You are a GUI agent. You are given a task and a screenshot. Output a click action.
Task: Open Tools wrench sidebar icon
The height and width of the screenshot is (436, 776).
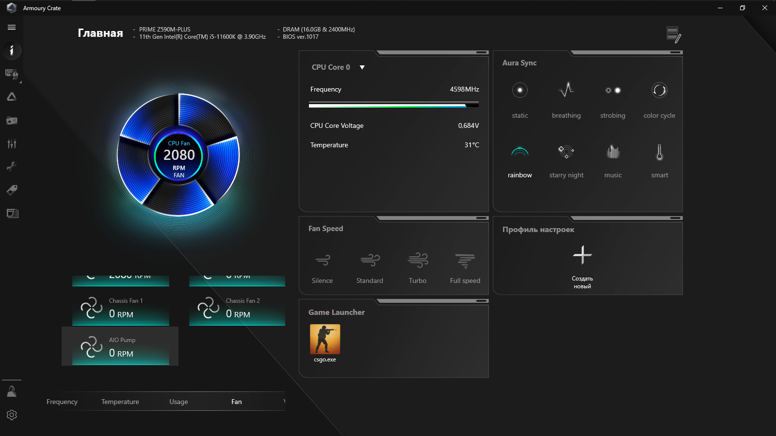click(x=12, y=167)
